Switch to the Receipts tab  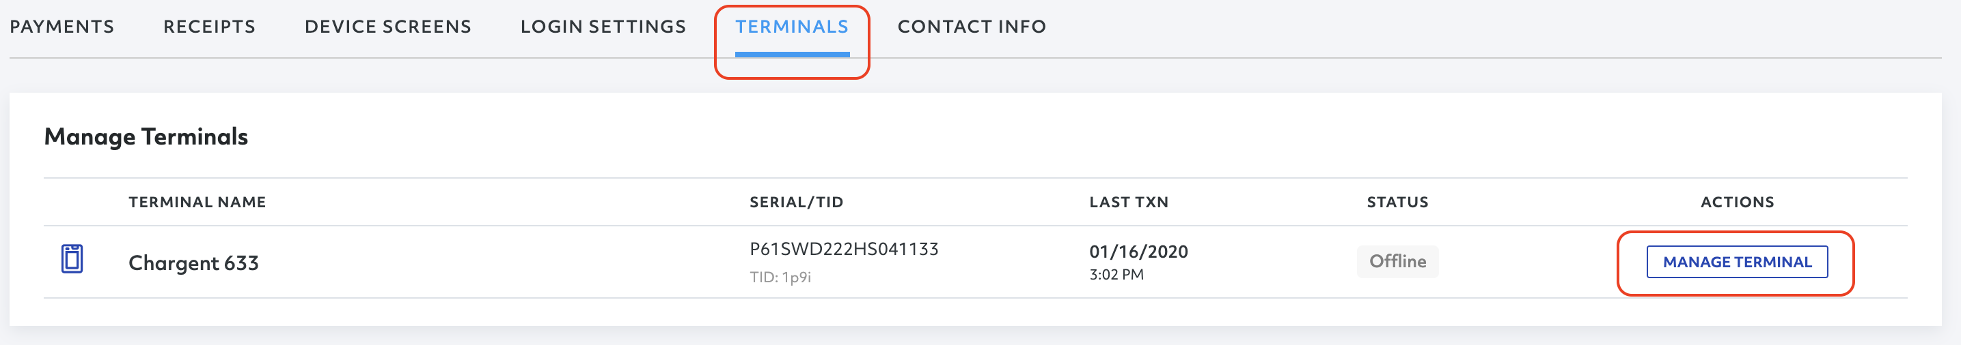[x=209, y=27]
